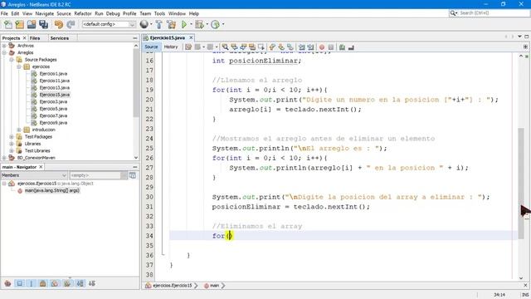
Task: Expand the Libraries node
Action: pos(12,144)
